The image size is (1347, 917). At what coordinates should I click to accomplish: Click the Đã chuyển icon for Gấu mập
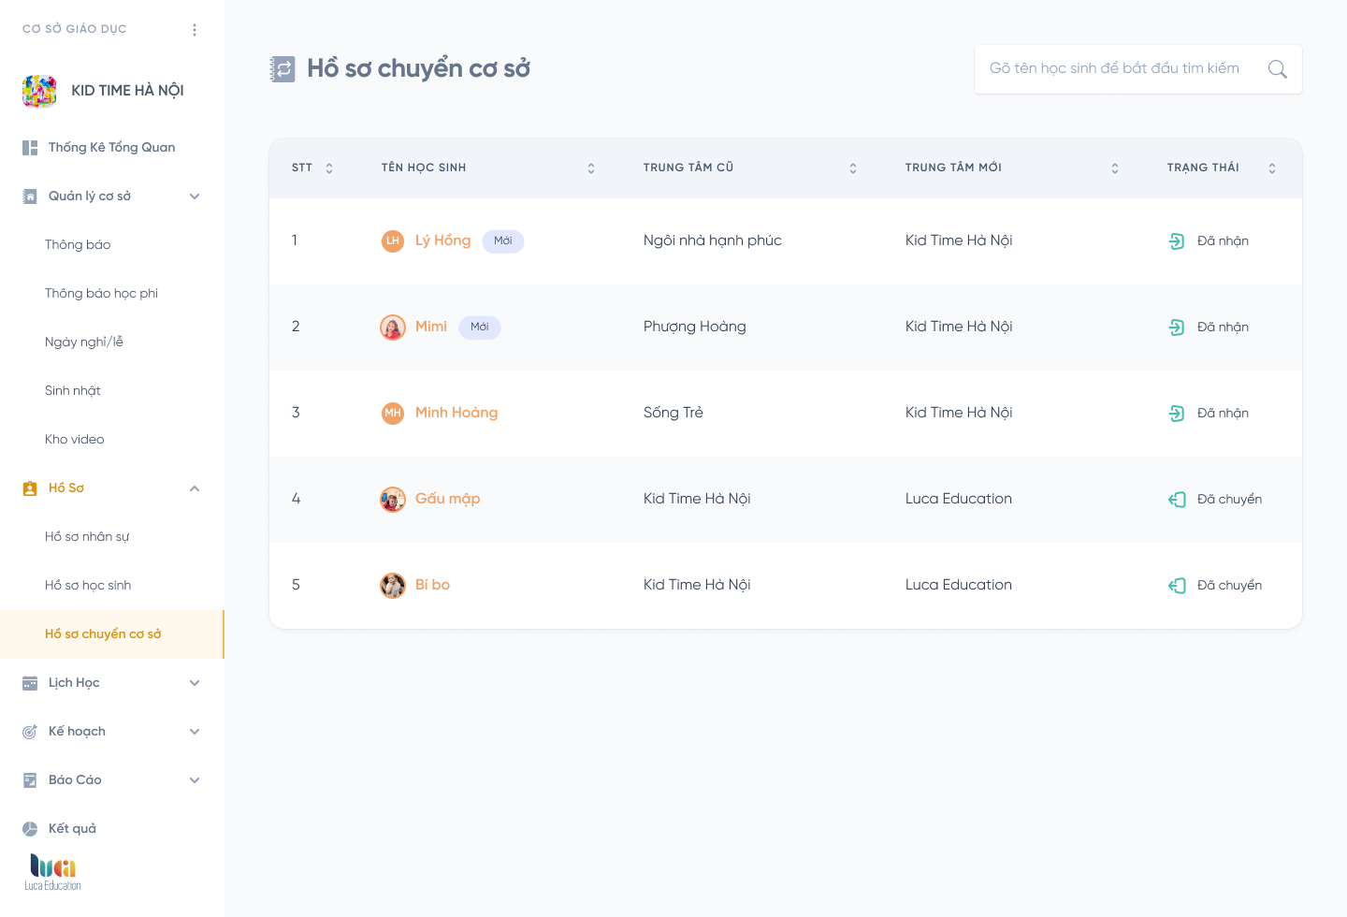pyautogui.click(x=1177, y=500)
